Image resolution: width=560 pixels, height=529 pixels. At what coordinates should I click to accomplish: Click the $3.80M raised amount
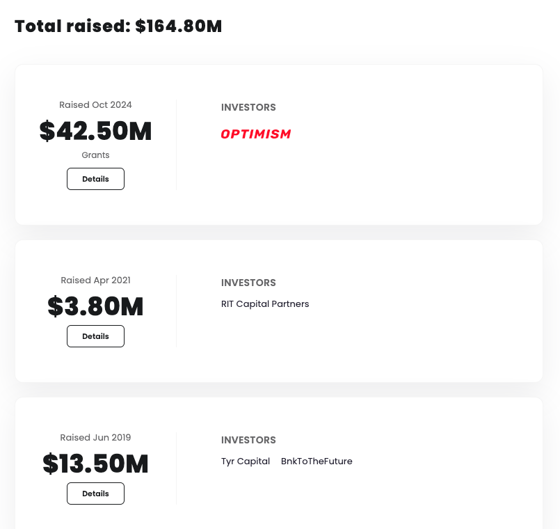95,307
